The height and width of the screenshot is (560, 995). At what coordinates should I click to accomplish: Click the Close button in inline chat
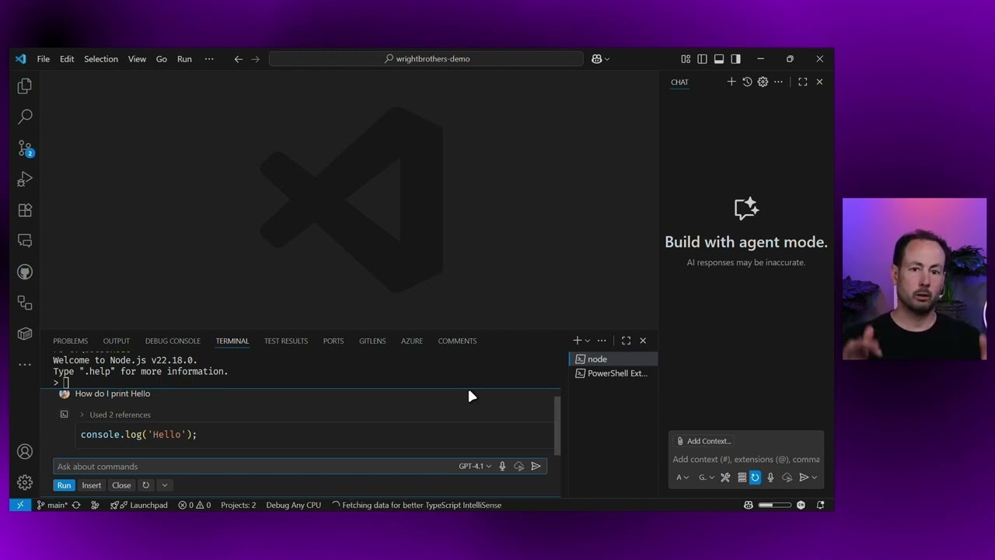click(x=121, y=485)
